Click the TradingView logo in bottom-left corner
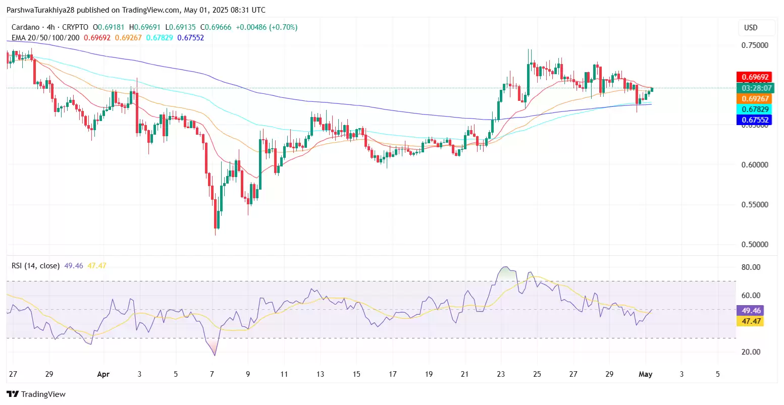The height and width of the screenshot is (405, 784). tap(35, 394)
